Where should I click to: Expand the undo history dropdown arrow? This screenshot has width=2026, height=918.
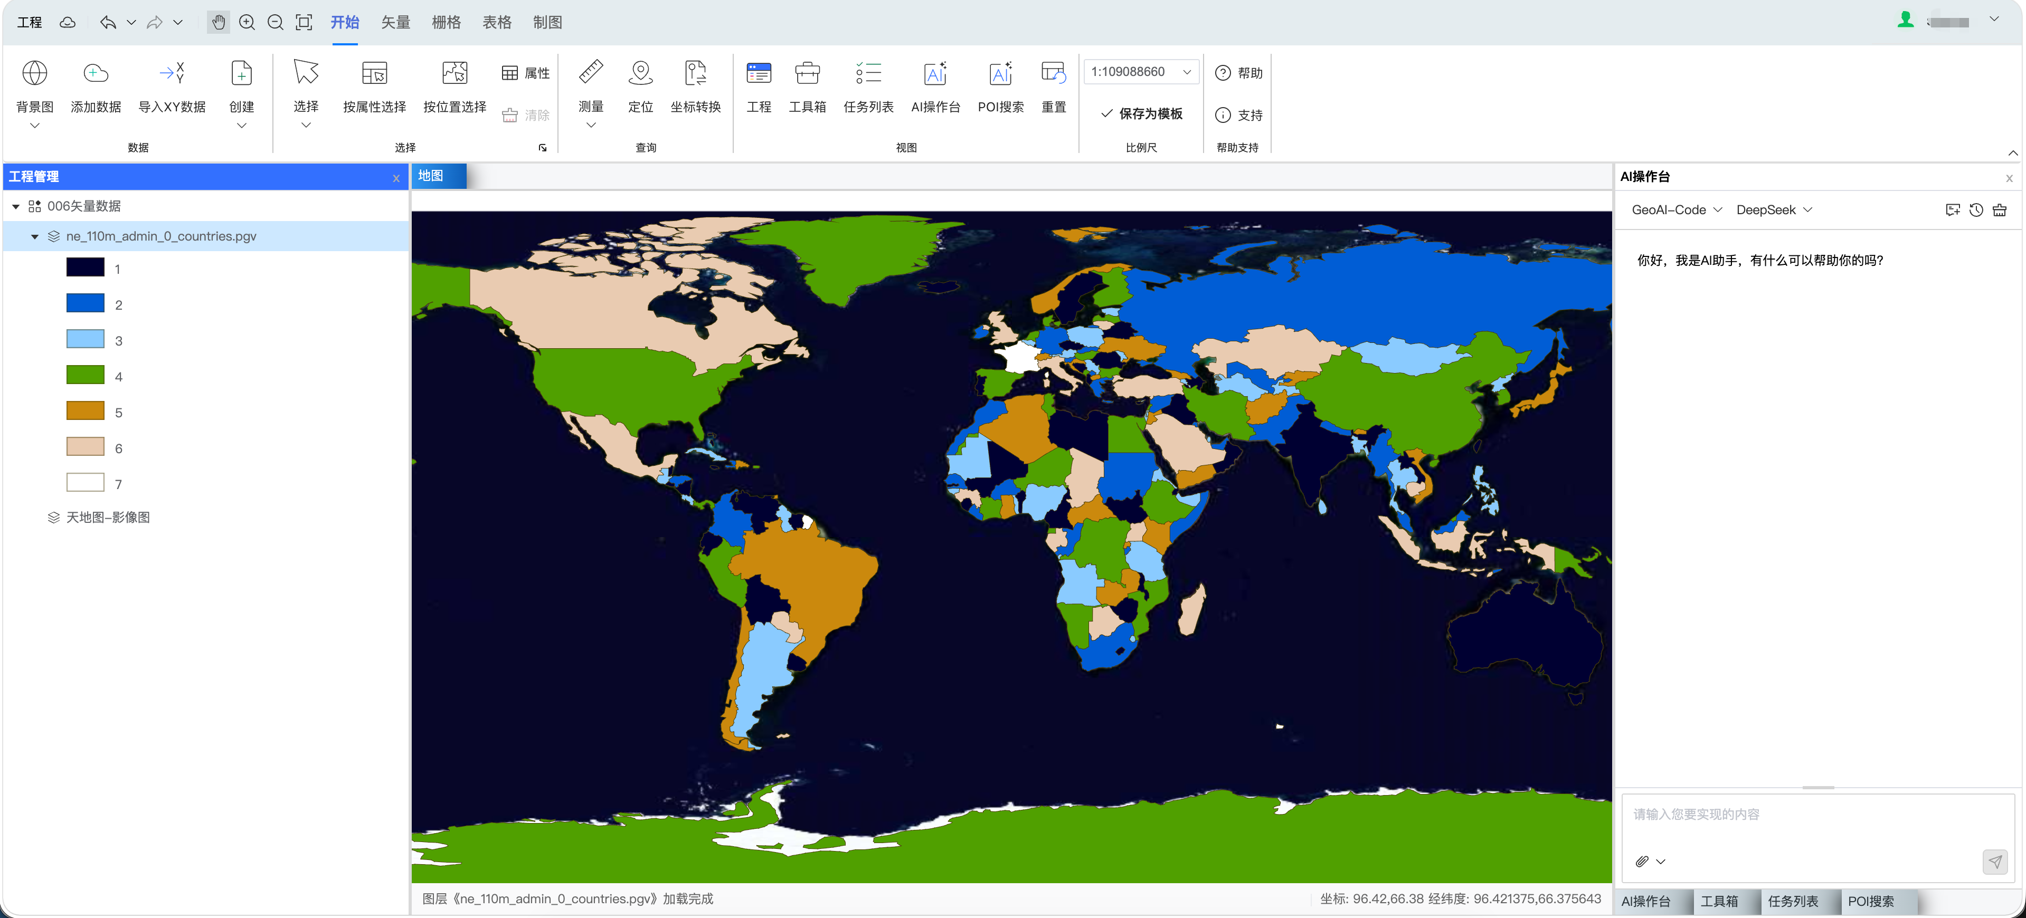point(131,22)
